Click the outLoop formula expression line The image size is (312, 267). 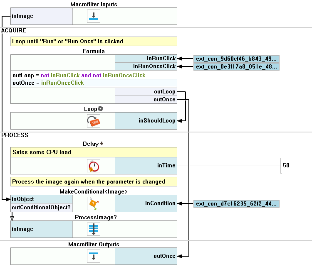79,75
